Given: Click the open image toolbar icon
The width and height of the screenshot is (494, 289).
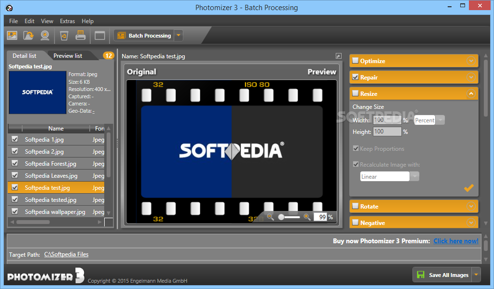Looking at the screenshot, I should (12, 36).
